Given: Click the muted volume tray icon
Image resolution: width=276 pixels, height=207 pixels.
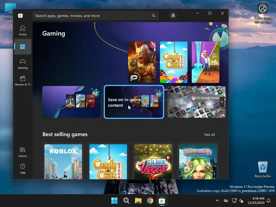Looking at the screenshot, I should click(241, 201).
